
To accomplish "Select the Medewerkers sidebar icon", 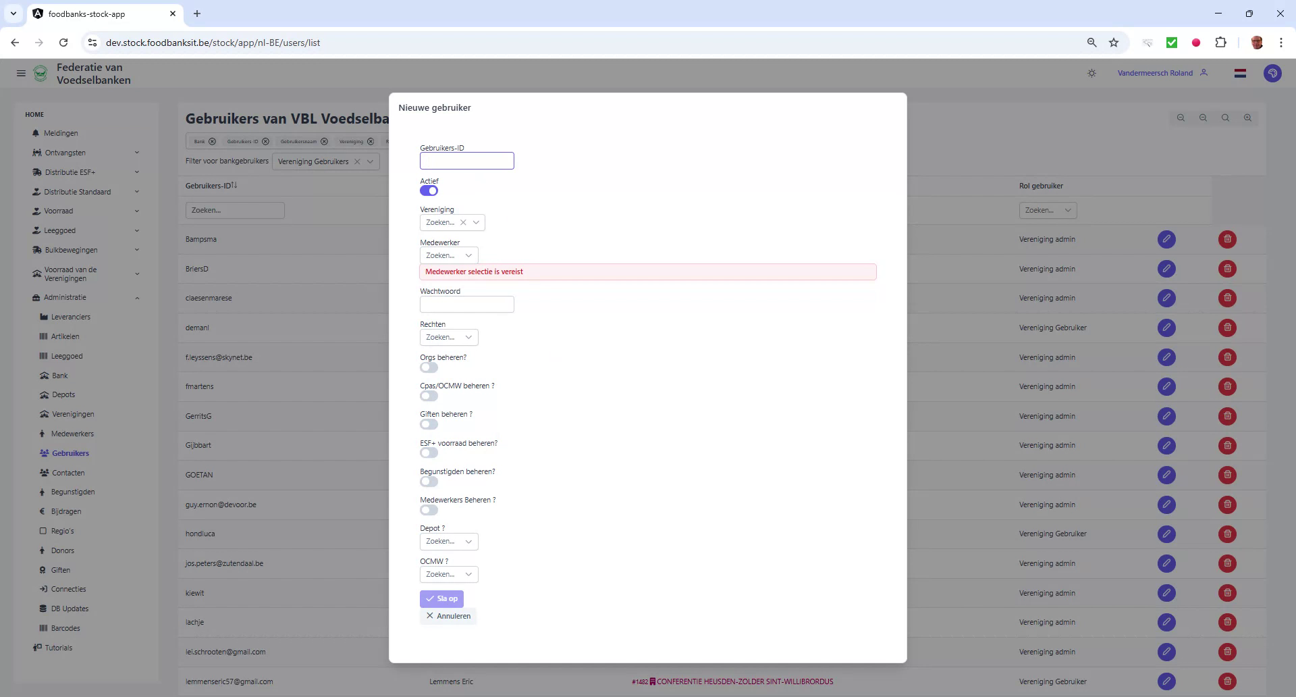I will pyautogui.click(x=43, y=434).
